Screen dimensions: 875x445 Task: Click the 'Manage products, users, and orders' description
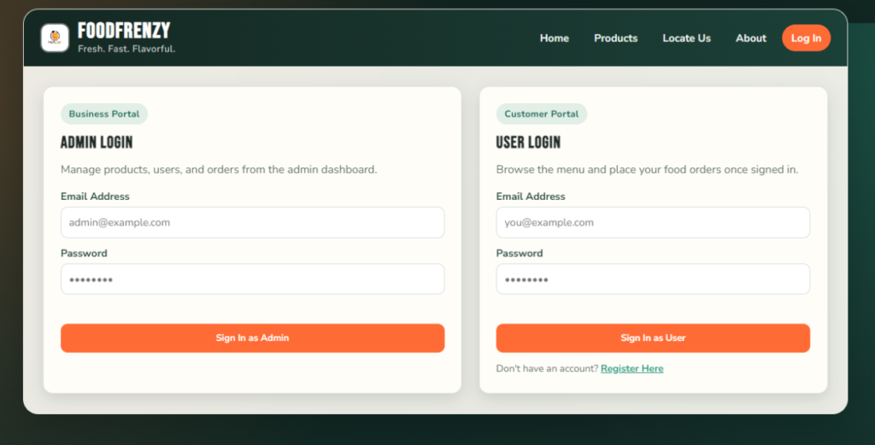pos(219,169)
